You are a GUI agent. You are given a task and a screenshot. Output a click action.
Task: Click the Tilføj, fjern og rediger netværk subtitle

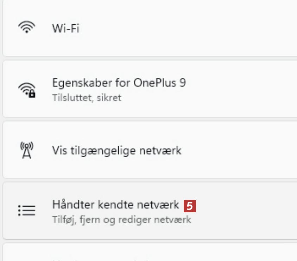click(121, 220)
